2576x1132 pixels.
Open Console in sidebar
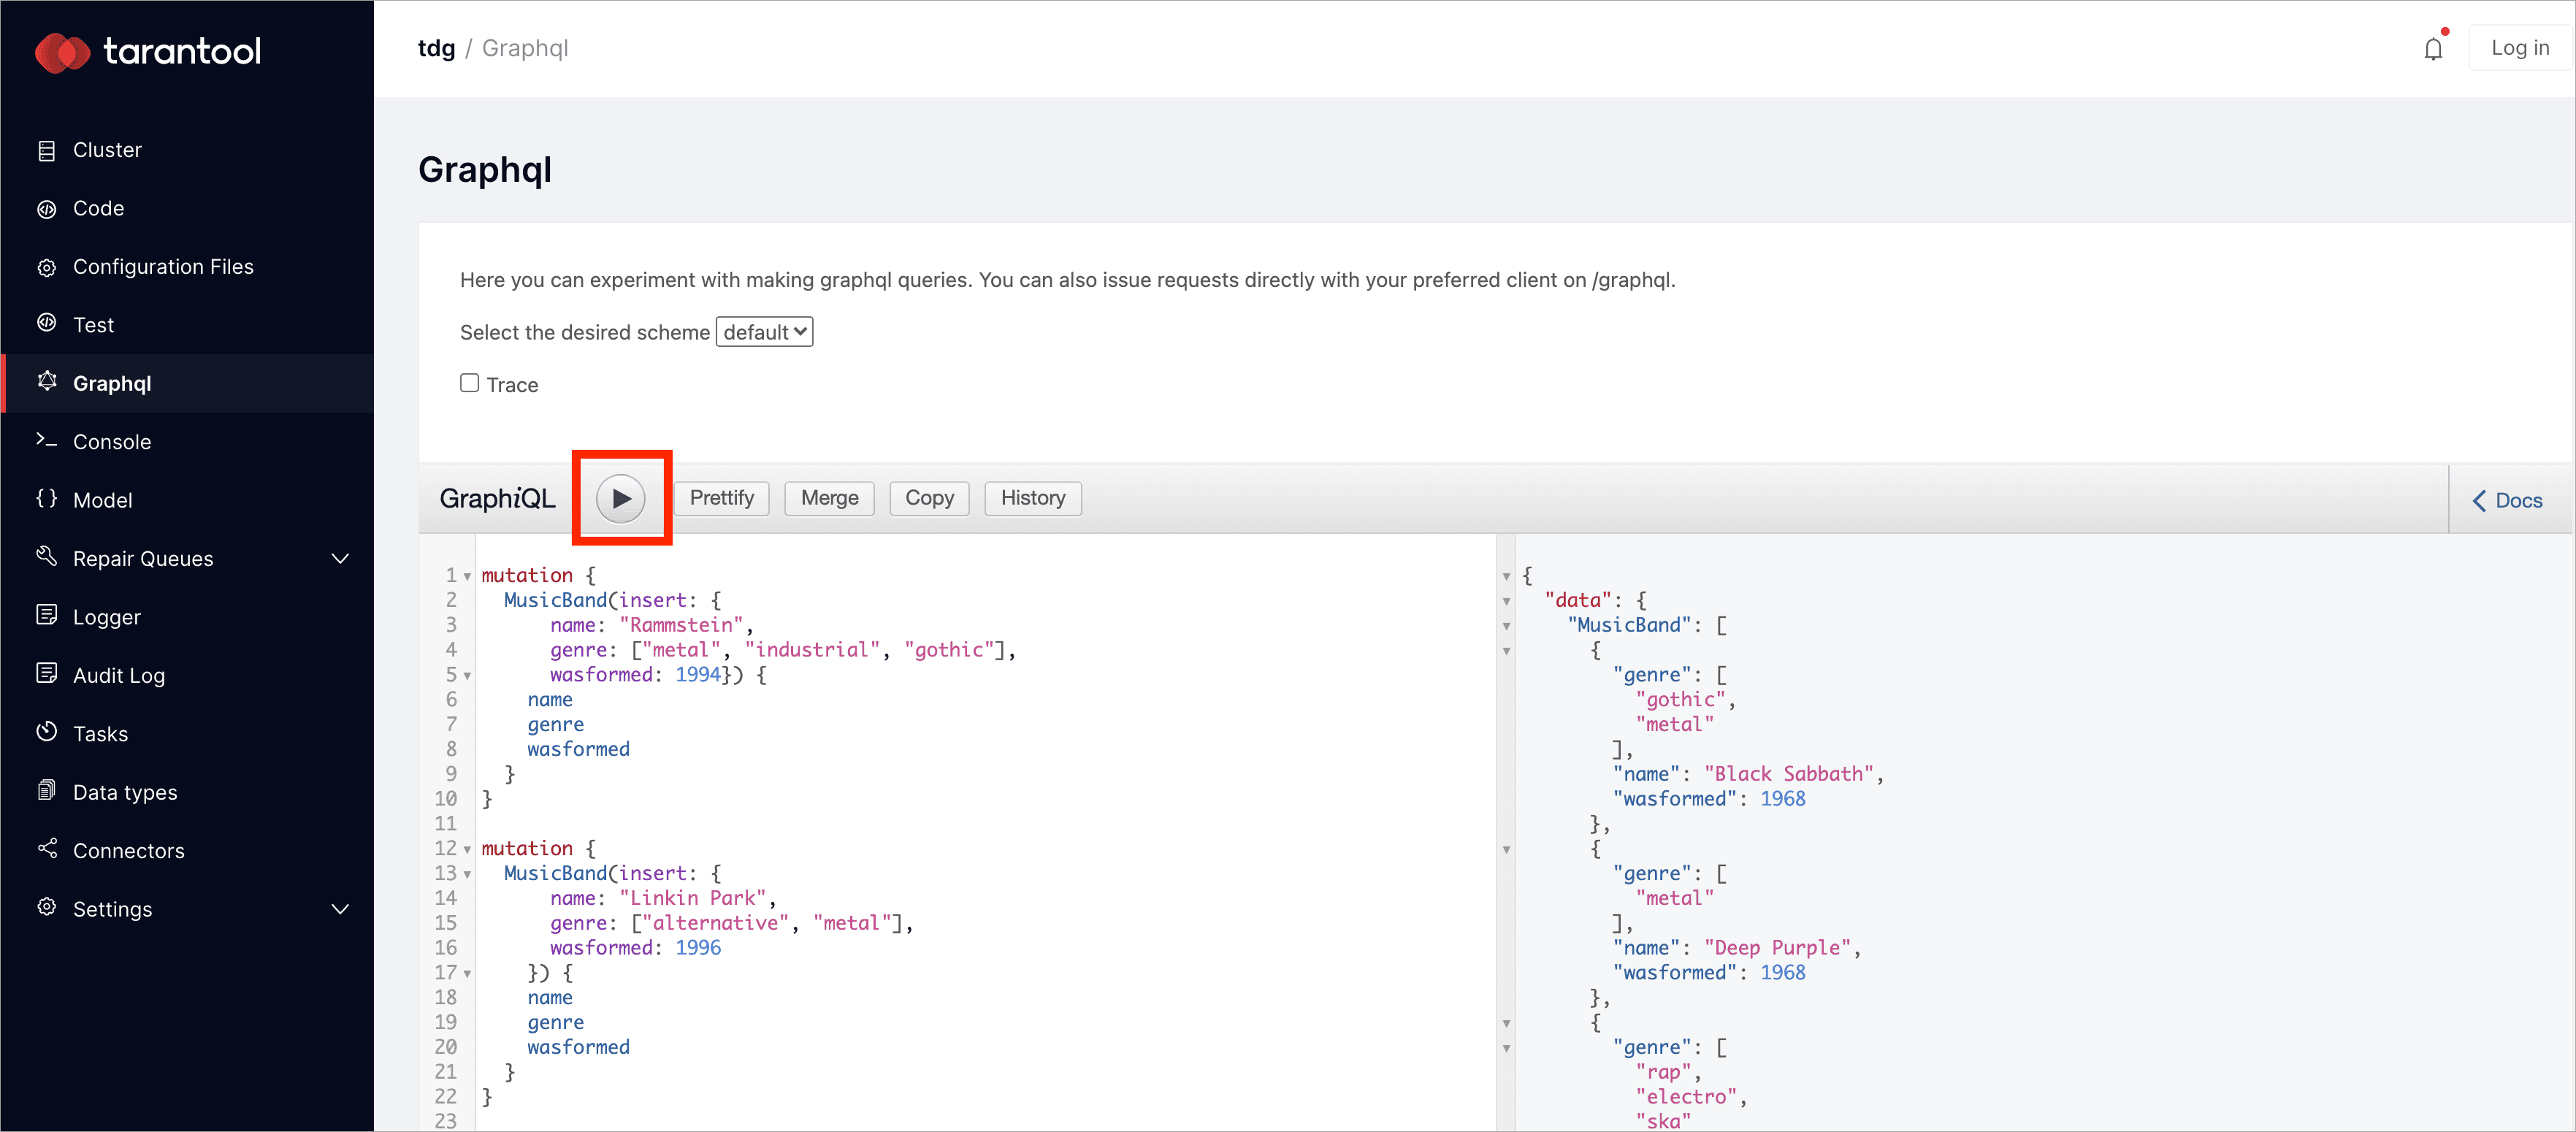pyautogui.click(x=188, y=442)
